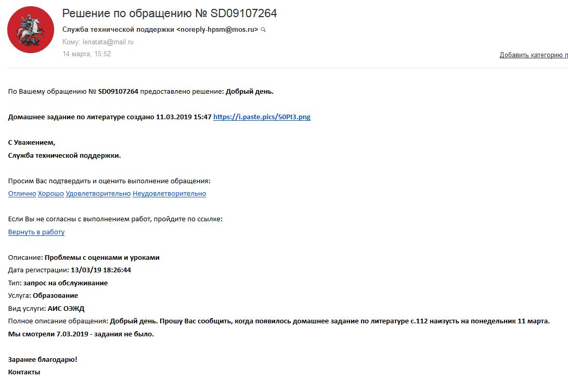Viewport: 568px width, 378px height.
Task: Click 'Вернуть в работу' link
Action: coord(36,232)
